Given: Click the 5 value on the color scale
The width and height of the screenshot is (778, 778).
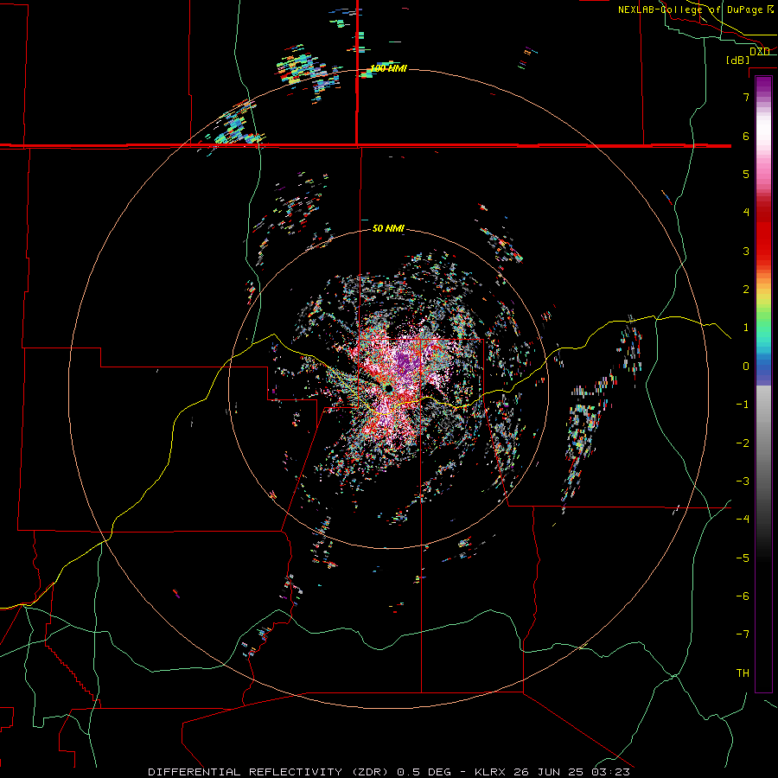Looking at the screenshot, I should 746,174.
